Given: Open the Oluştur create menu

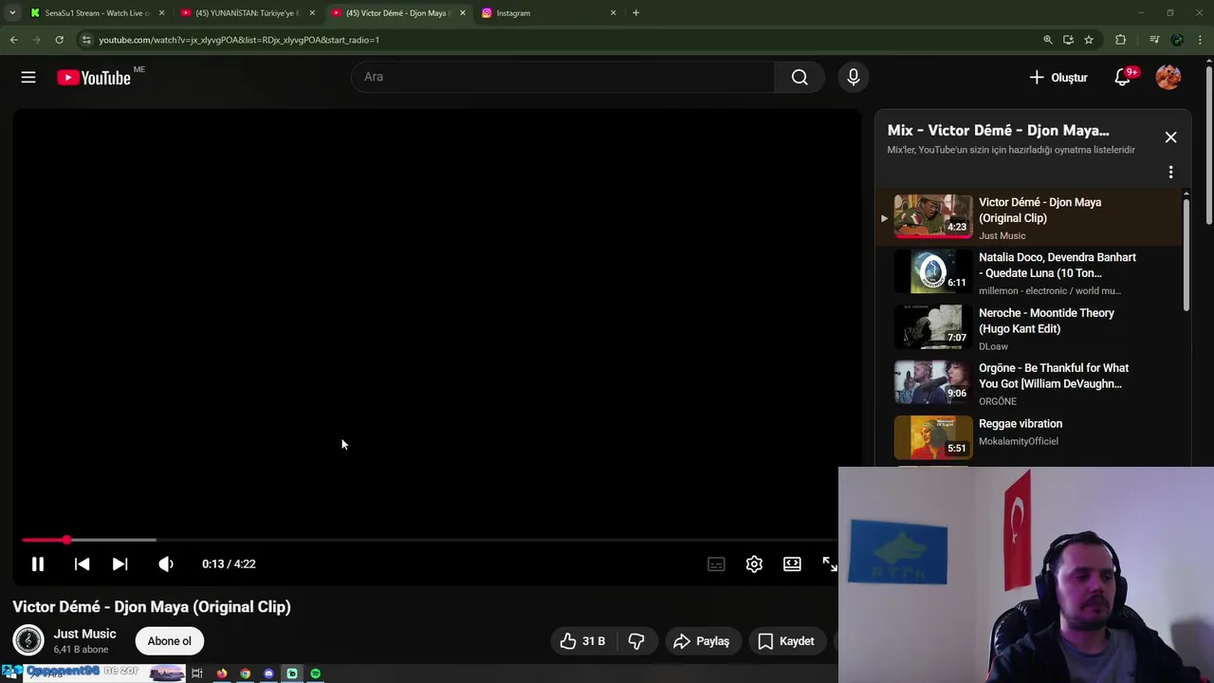Looking at the screenshot, I should coord(1058,78).
